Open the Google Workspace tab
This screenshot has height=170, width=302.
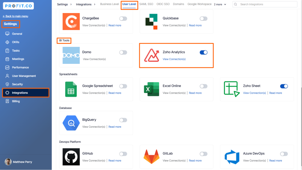[199, 4]
